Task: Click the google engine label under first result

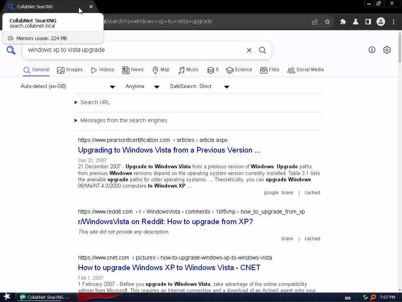Action: click(x=271, y=193)
